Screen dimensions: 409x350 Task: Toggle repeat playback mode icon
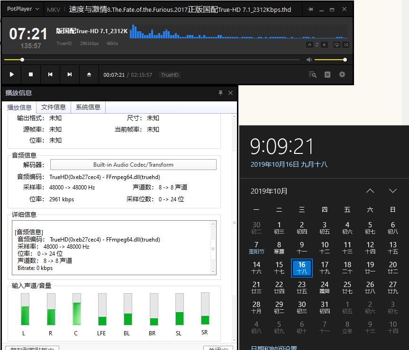337,45
